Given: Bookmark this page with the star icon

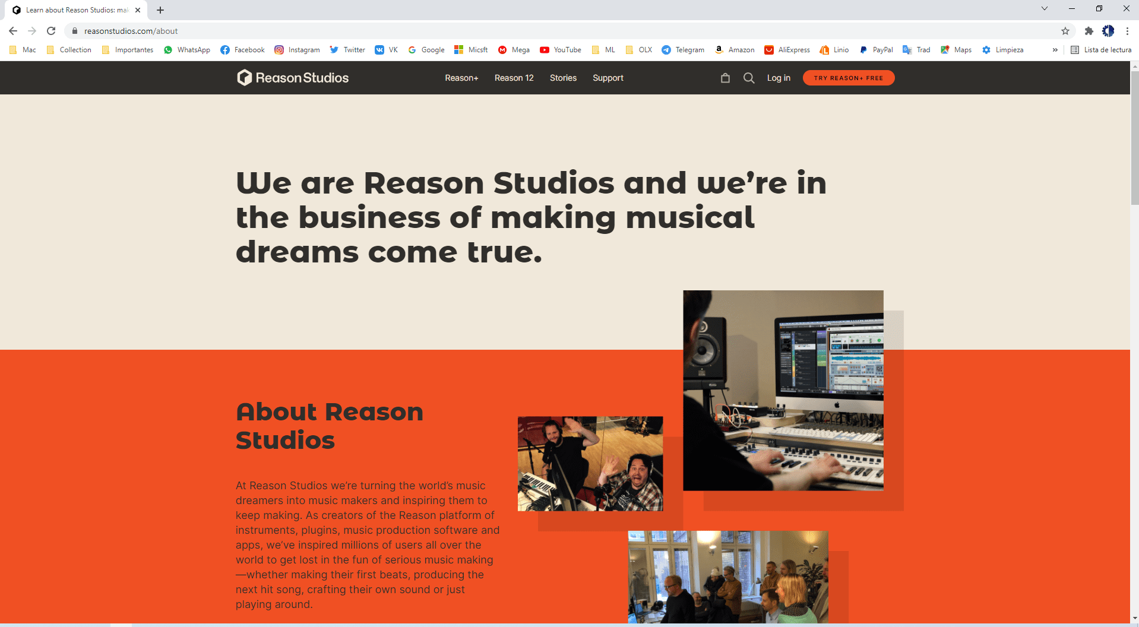Looking at the screenshot, I should [1065, 31].
